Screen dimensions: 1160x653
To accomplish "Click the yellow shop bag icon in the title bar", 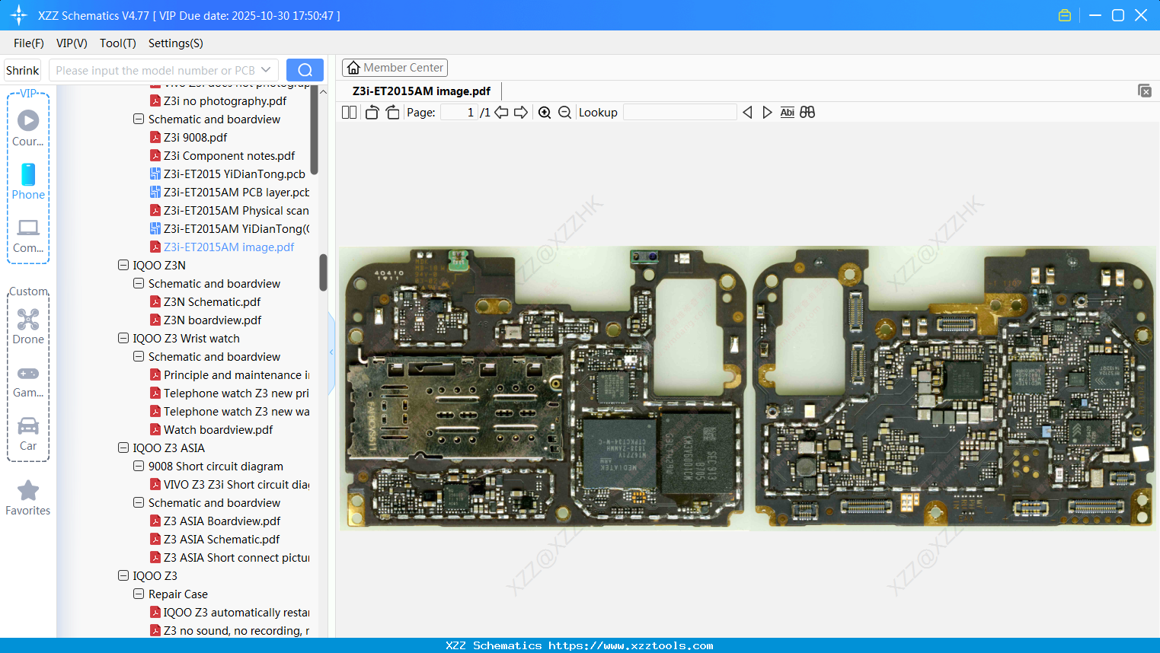I will pos(1065,15).
